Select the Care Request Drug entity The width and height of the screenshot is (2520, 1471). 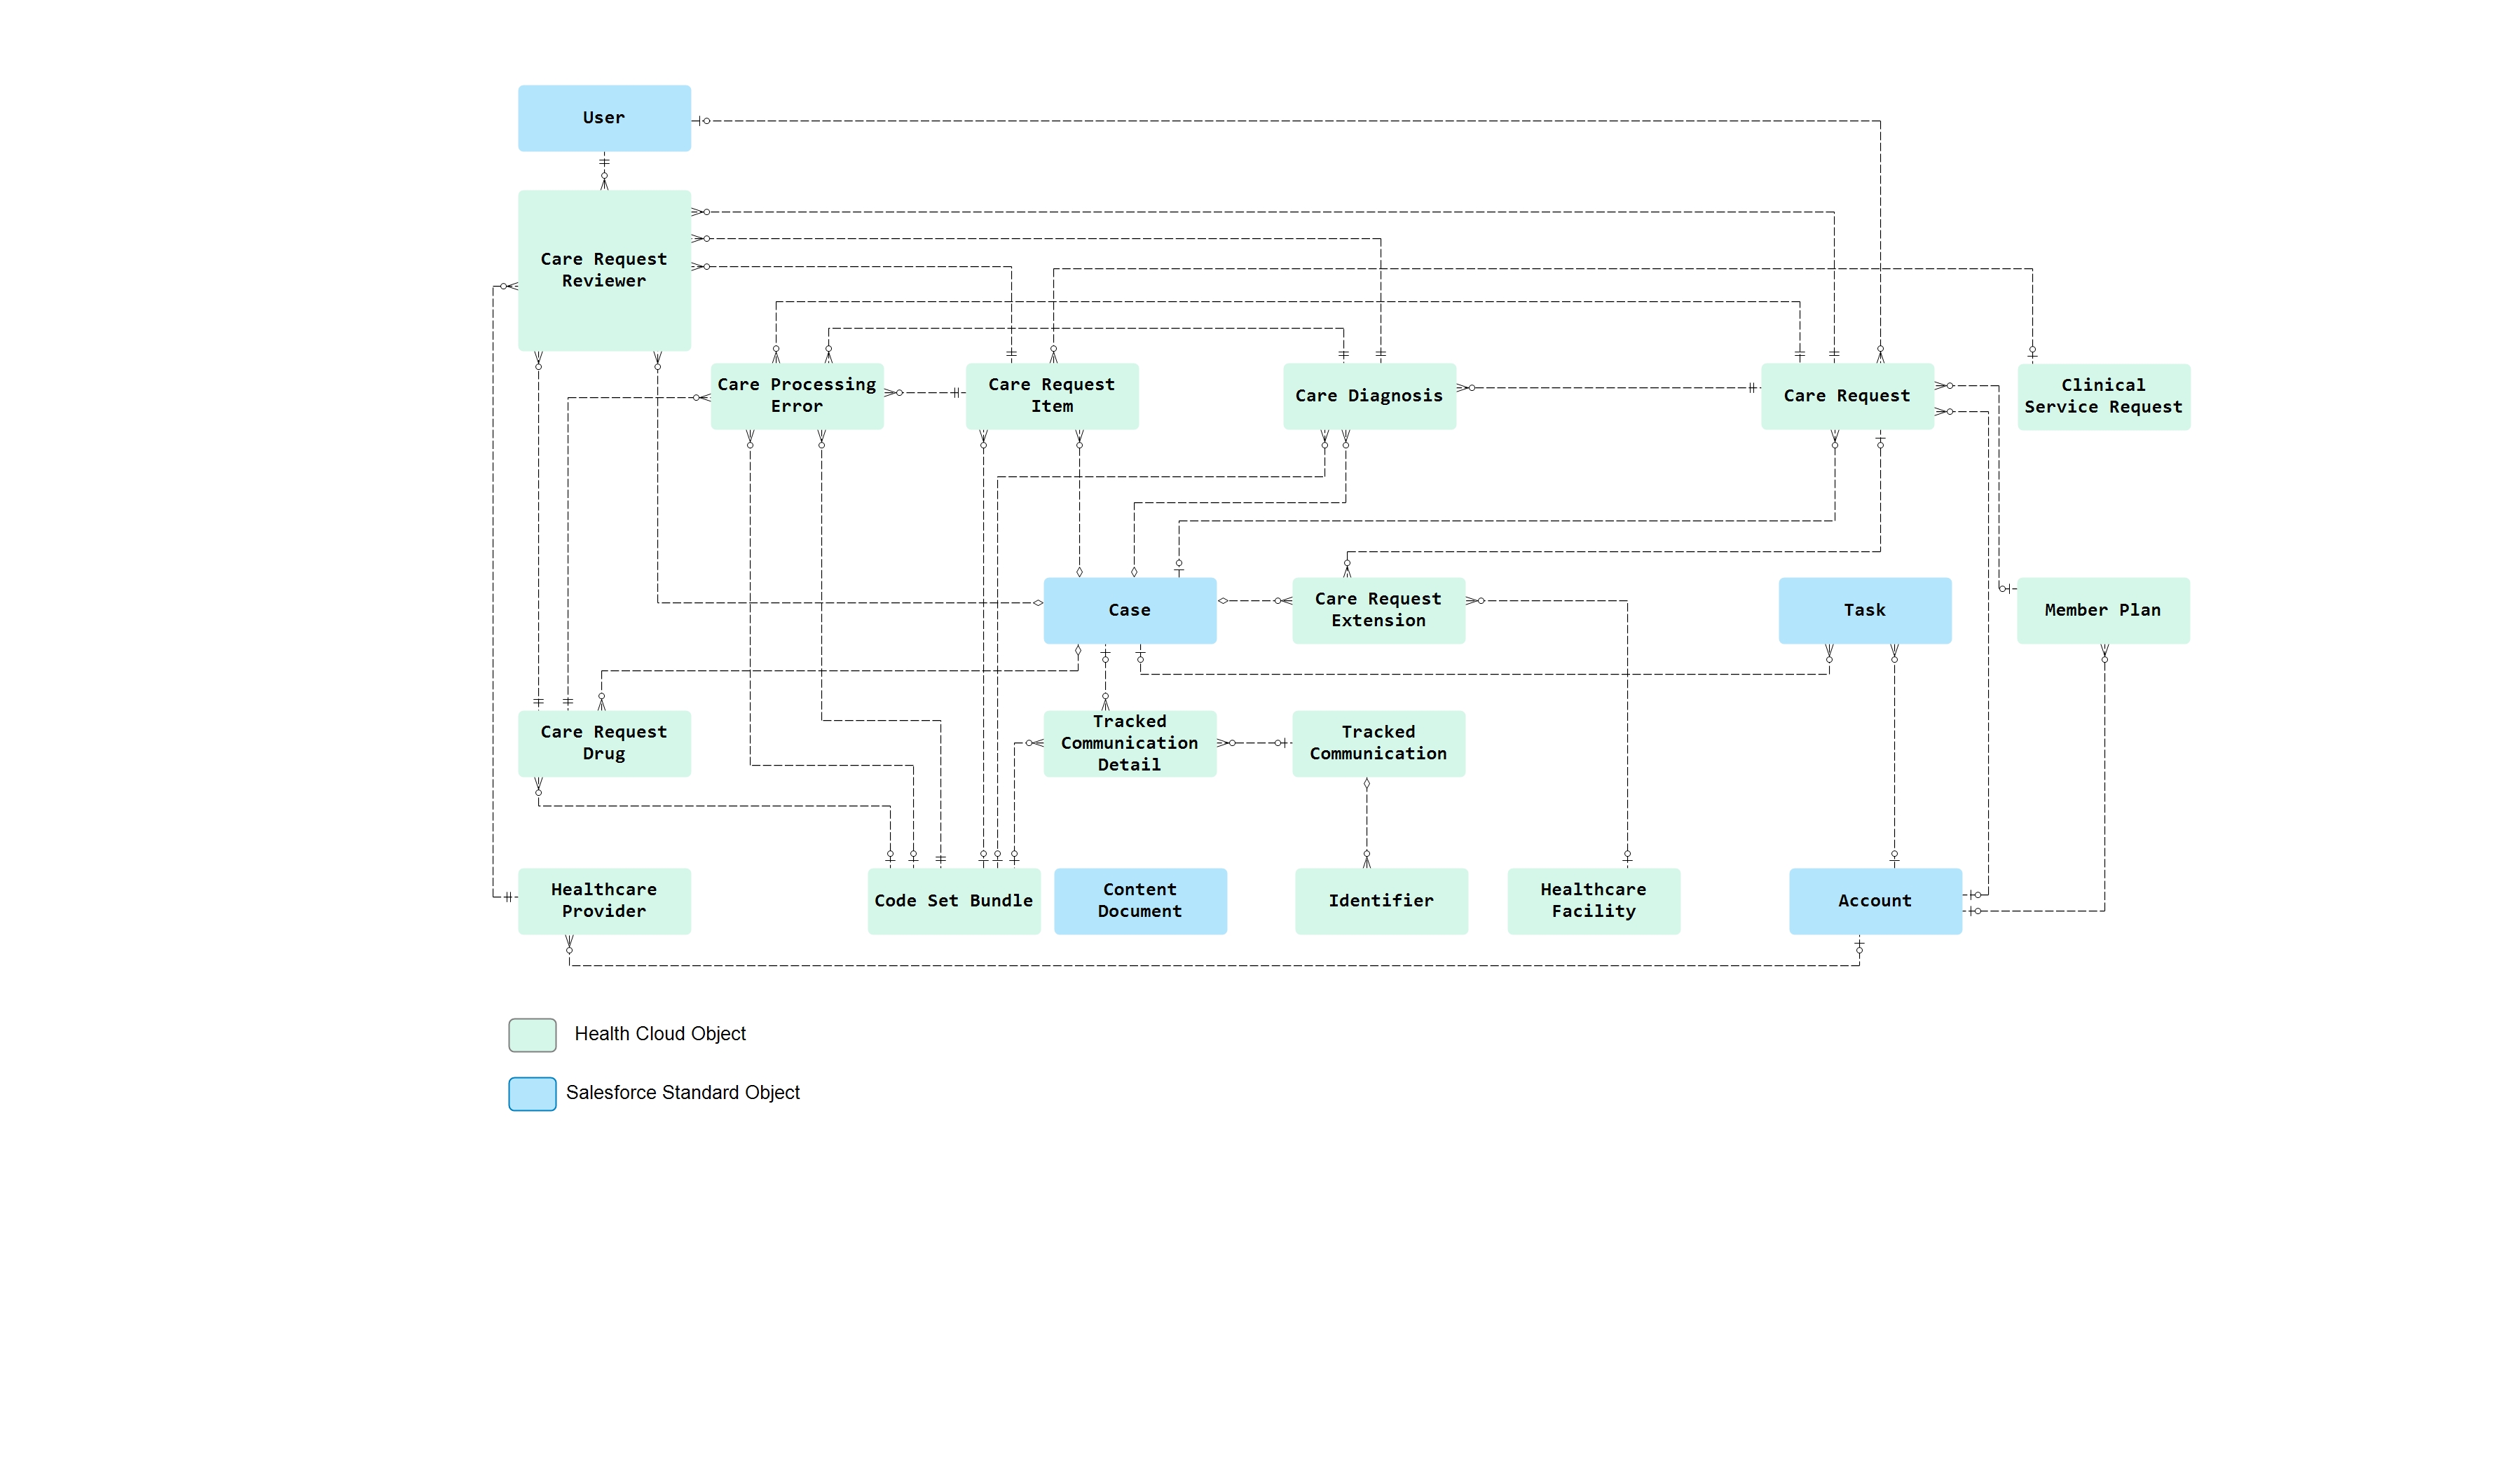pos(604,743)
